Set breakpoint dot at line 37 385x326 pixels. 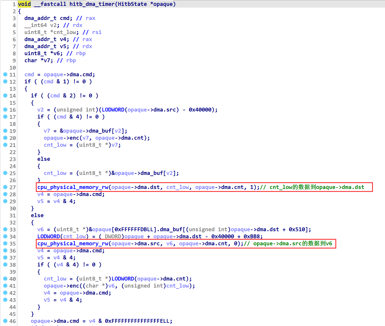pyautogui.click(x=5, y=257)
